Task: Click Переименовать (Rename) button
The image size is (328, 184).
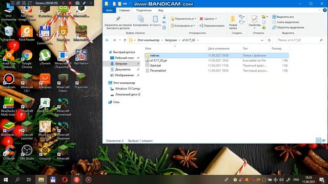Action: (x=212, y=26)
